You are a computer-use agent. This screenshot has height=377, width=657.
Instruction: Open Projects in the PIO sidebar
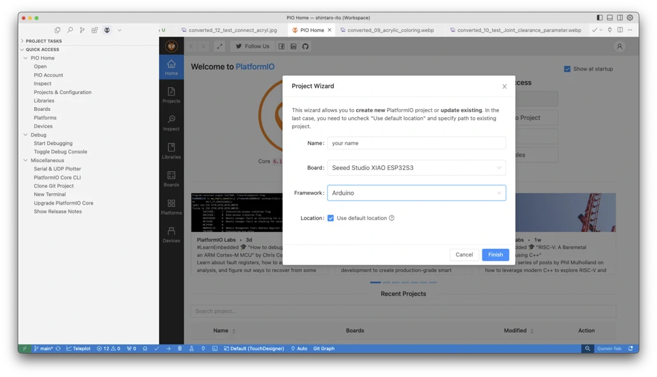pyautogui.click(x=171, y=95)
